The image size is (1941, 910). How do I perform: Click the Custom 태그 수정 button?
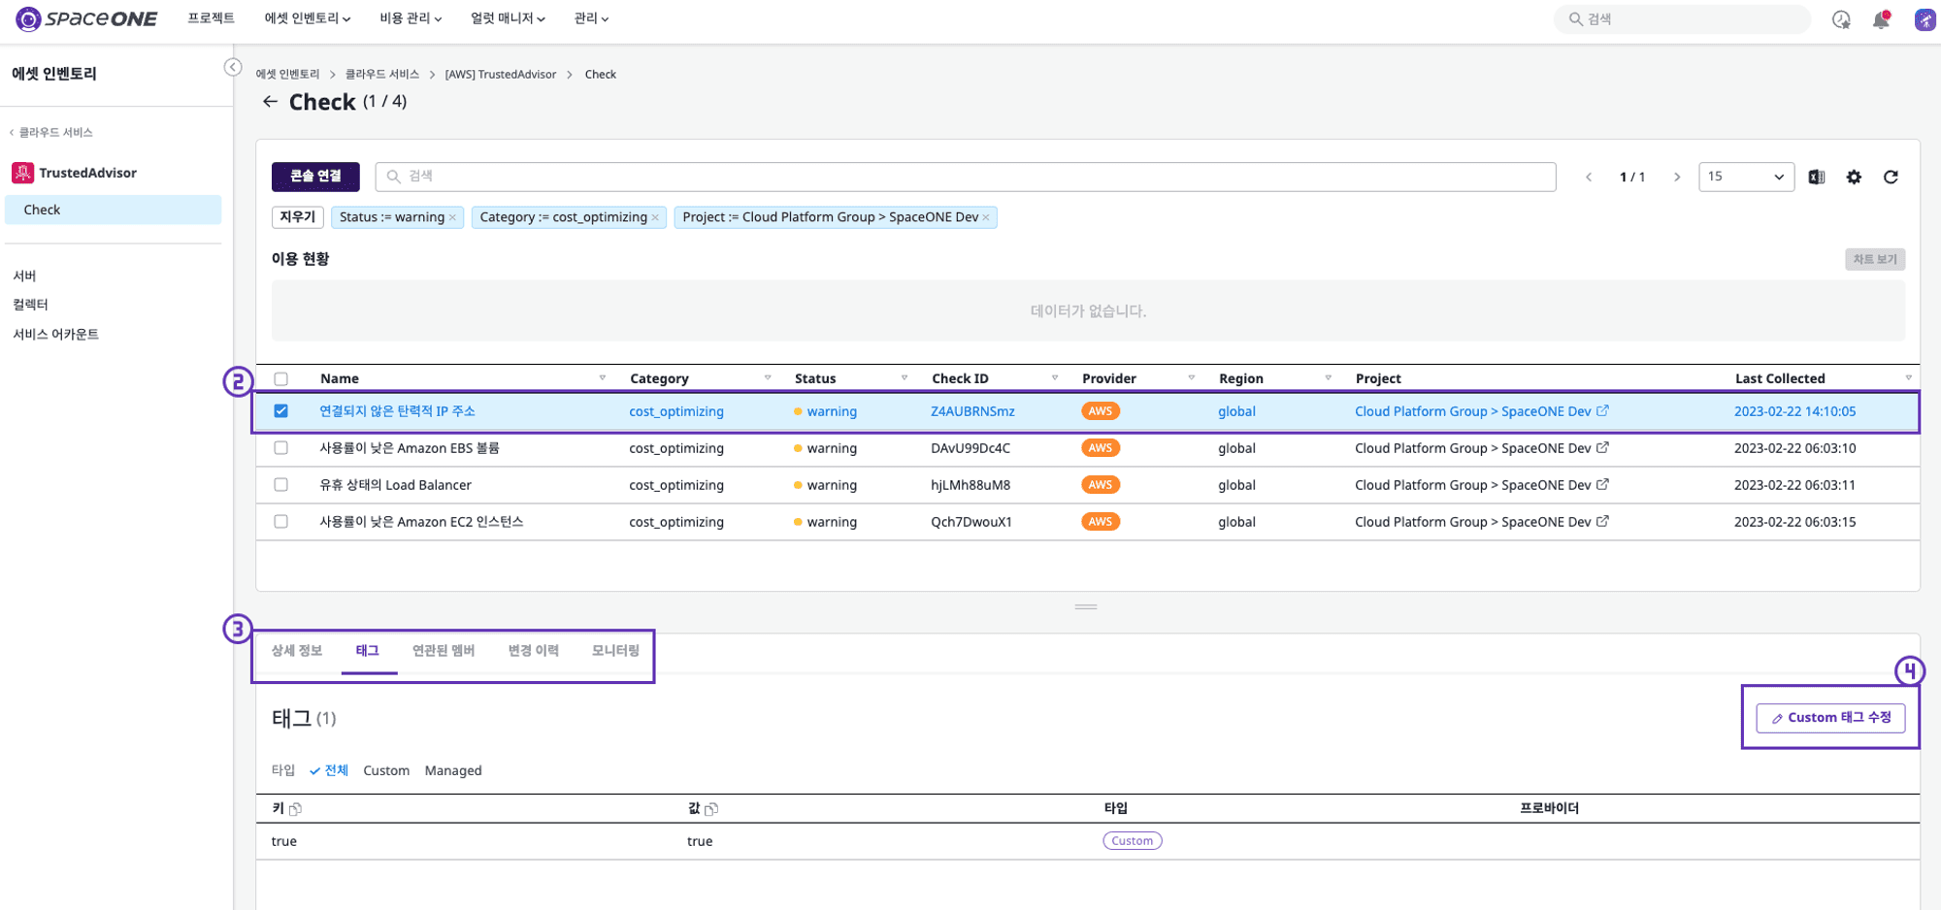click(x=1830, y=718)
